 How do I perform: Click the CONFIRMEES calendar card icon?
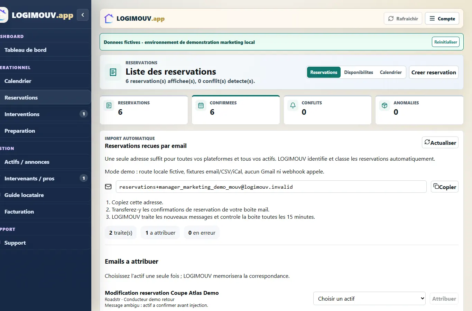pos(201,105)
